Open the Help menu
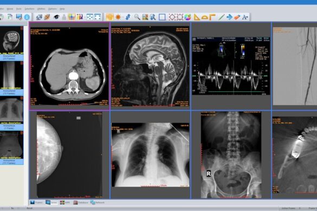The height and width of the screenshot is (211, 317). coord(62,9)
